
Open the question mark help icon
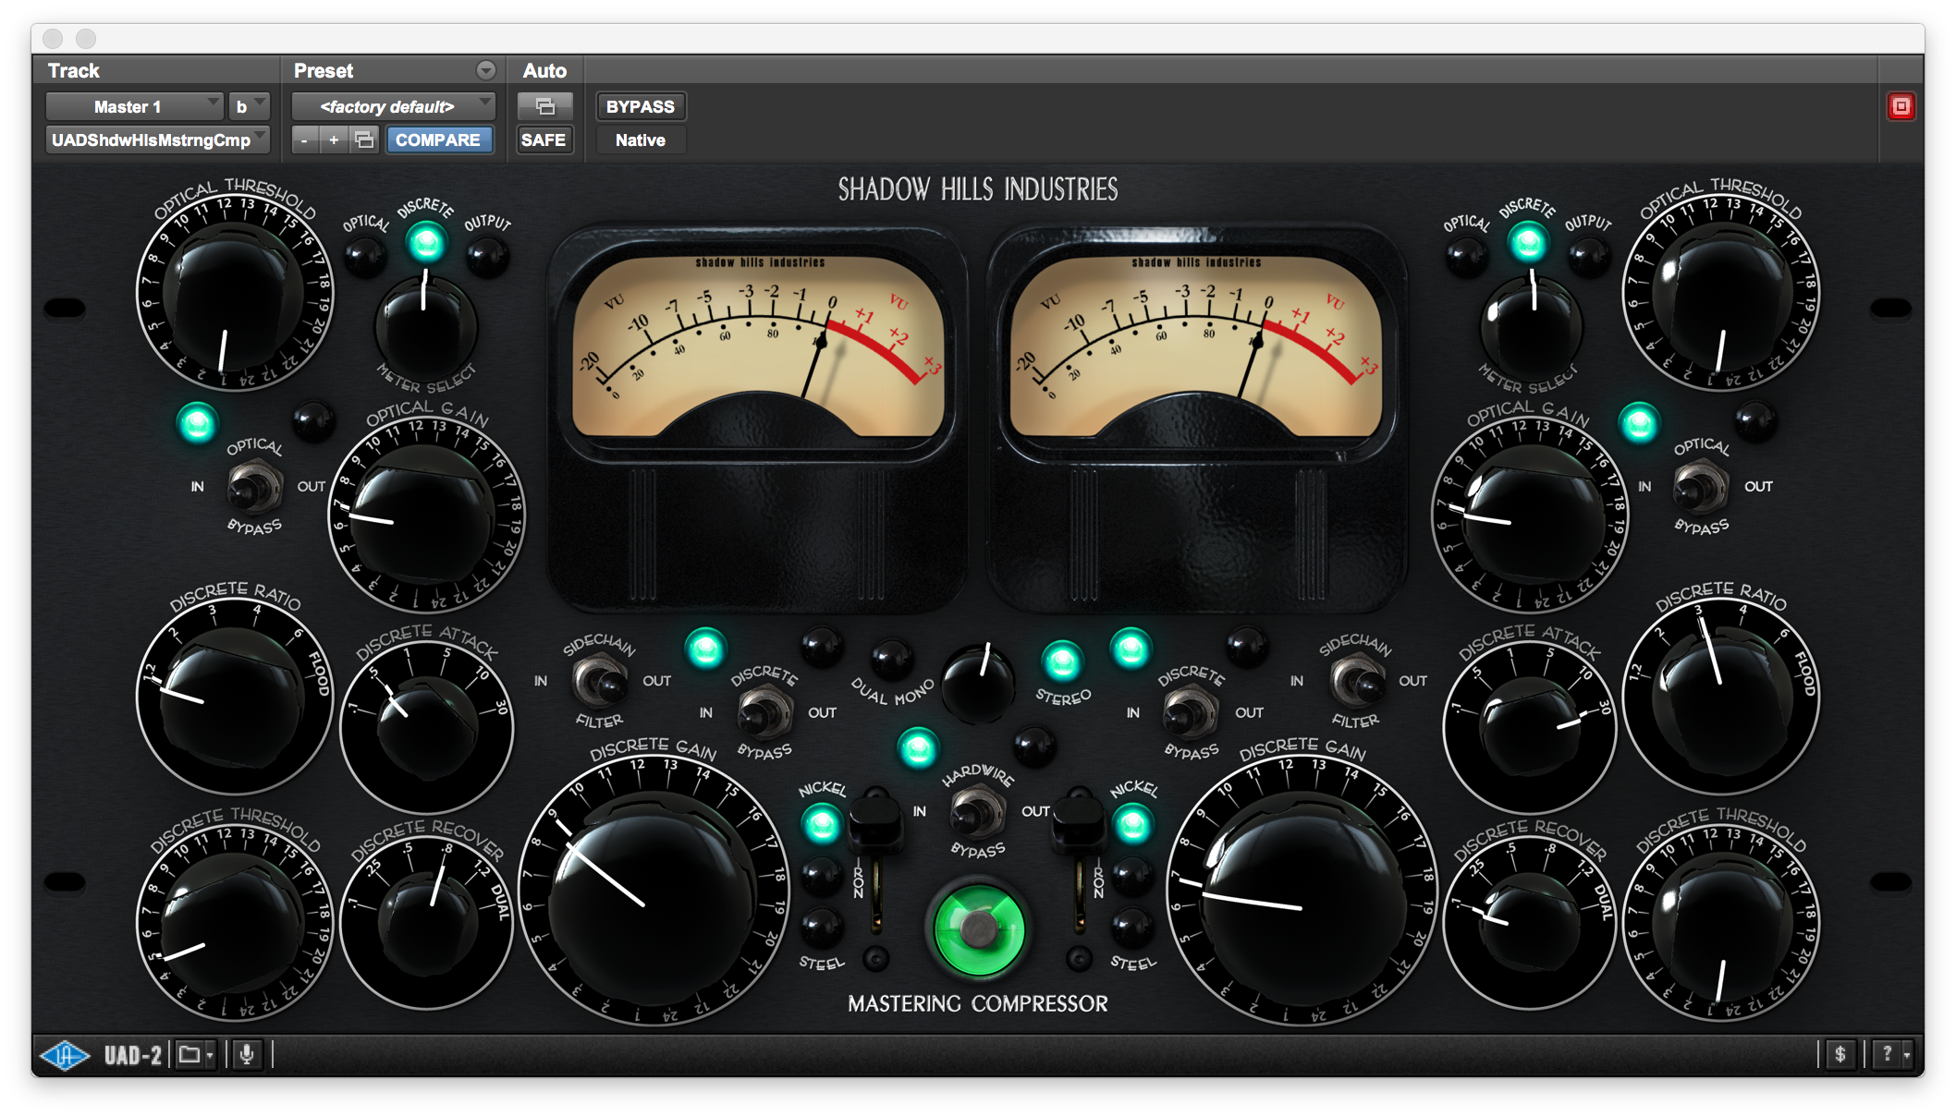pos(1893,1054)
